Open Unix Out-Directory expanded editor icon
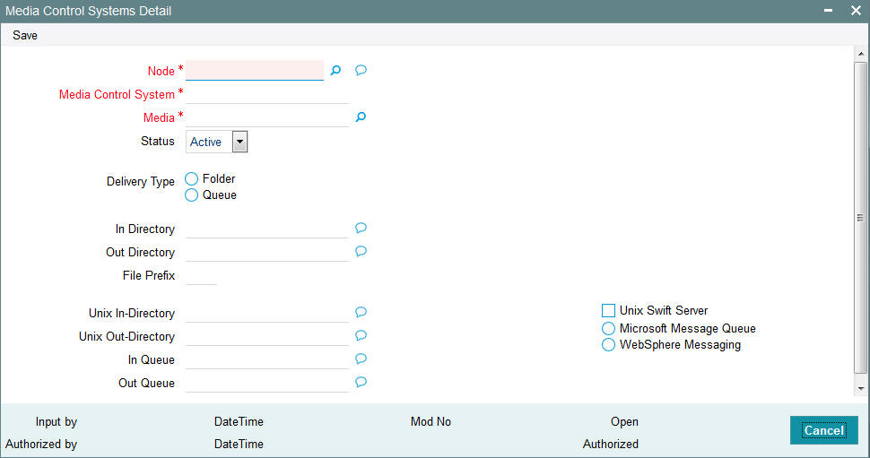 pyautogui.click(x=361, y=335)
